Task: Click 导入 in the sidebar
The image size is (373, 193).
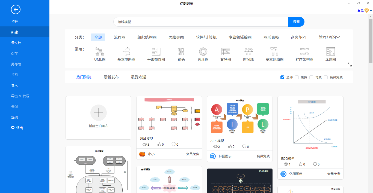Action: pos(25,85)
